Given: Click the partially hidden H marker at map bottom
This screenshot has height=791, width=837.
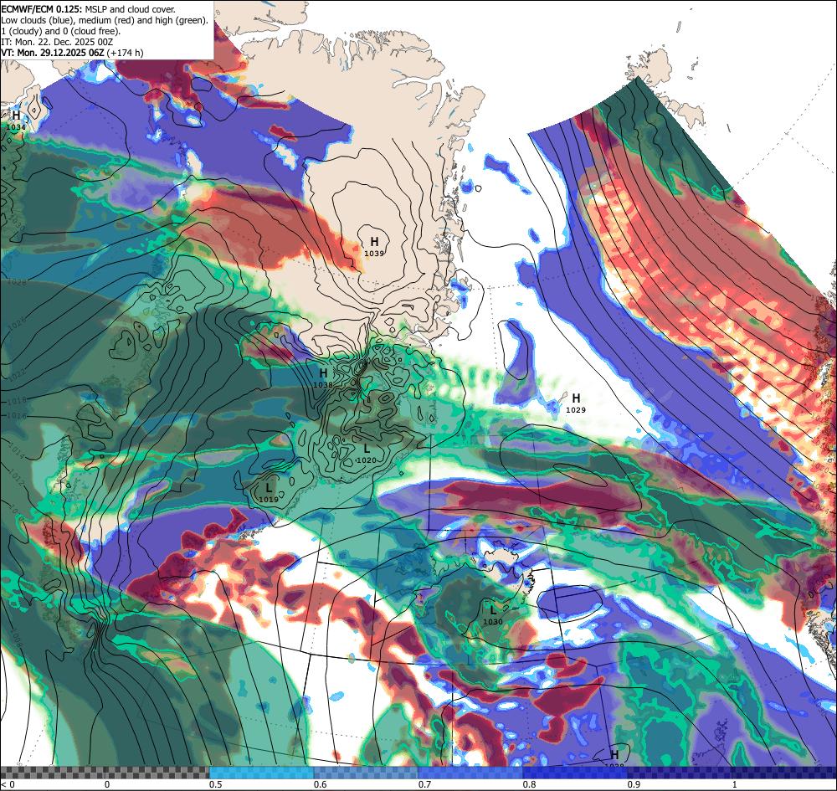Looking at the screenshot, I should [614, 755].
